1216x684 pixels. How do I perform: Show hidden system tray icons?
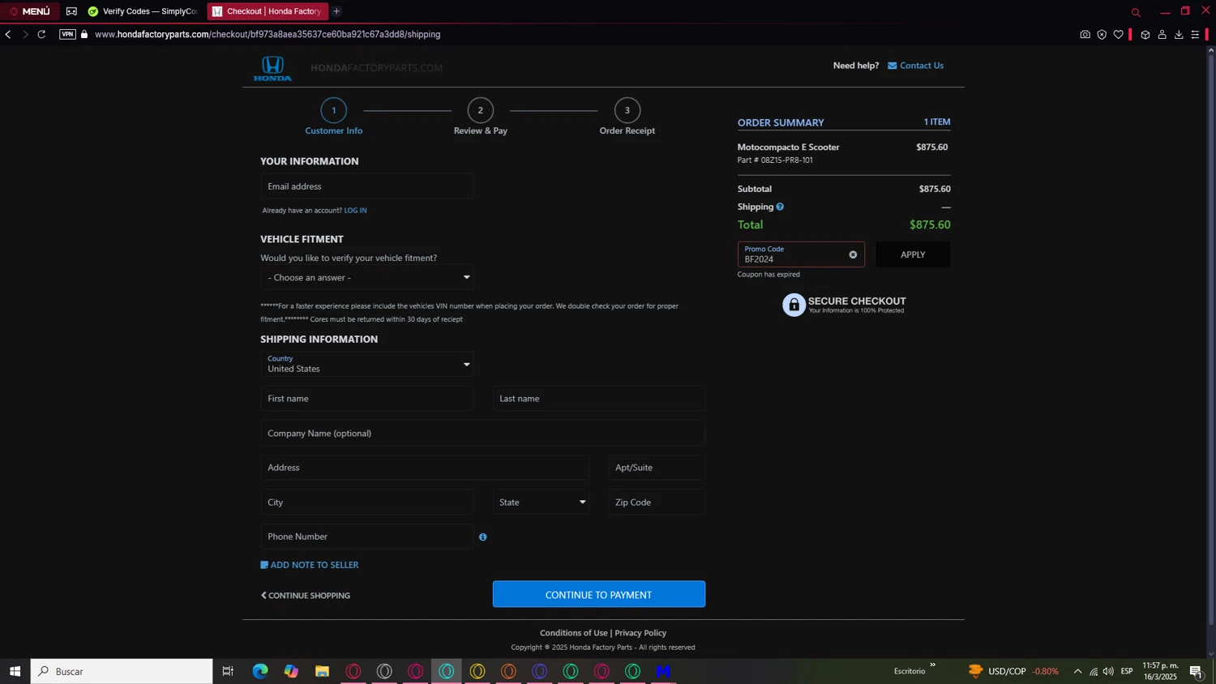pos(1077,671)
